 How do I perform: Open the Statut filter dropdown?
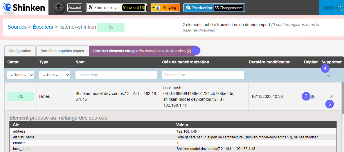tap(20, 75)
